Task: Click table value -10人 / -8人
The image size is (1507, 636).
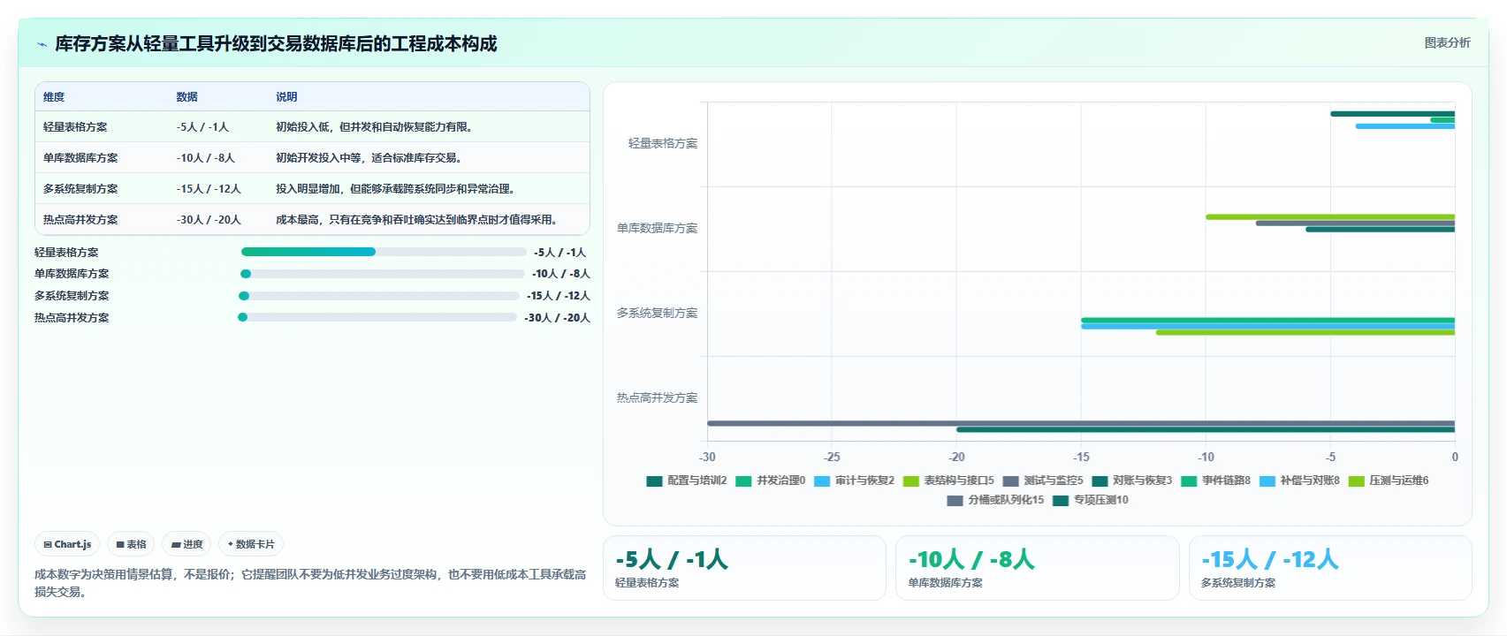Action: (206, 158)
